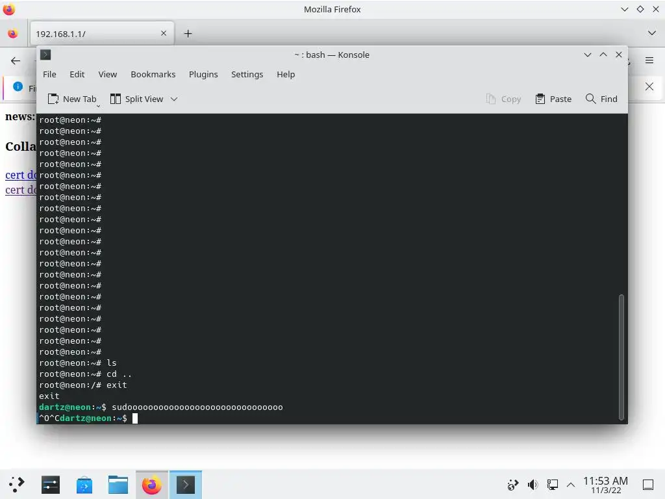Close the Konsole window
The image size is (665, 499).
[619, 55]
